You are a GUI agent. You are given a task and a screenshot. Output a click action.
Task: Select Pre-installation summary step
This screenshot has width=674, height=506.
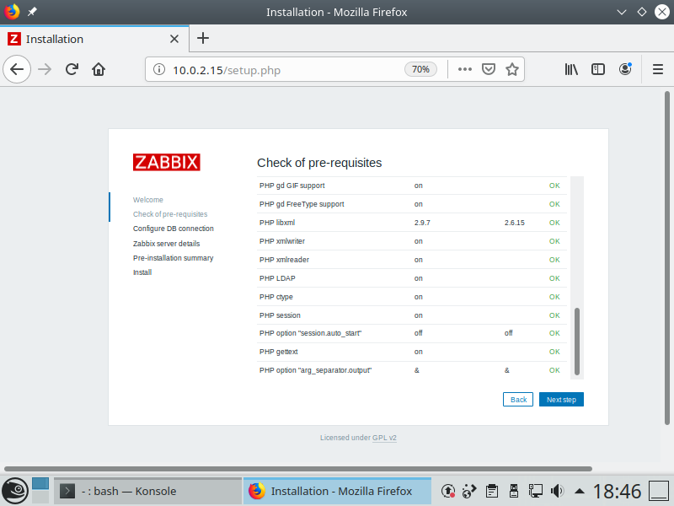[174, 258]
